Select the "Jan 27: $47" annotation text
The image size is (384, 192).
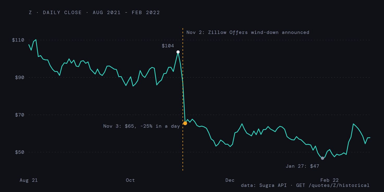click(x=302, y=166)
